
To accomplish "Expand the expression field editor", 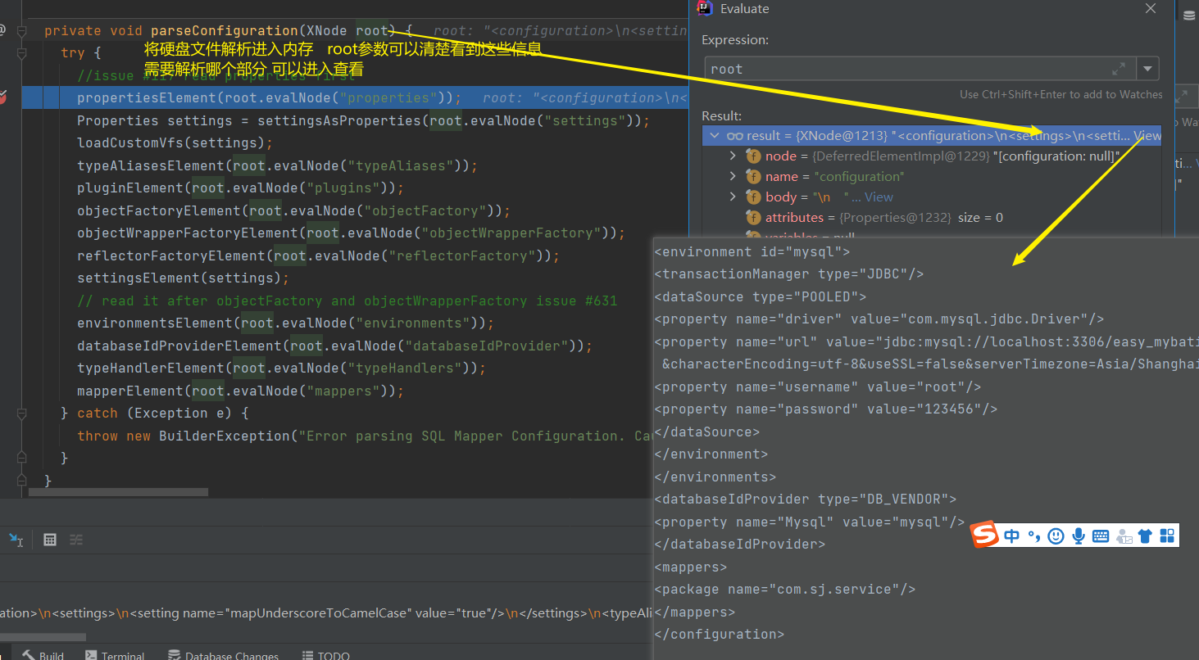I will (x=1119, y=69).
